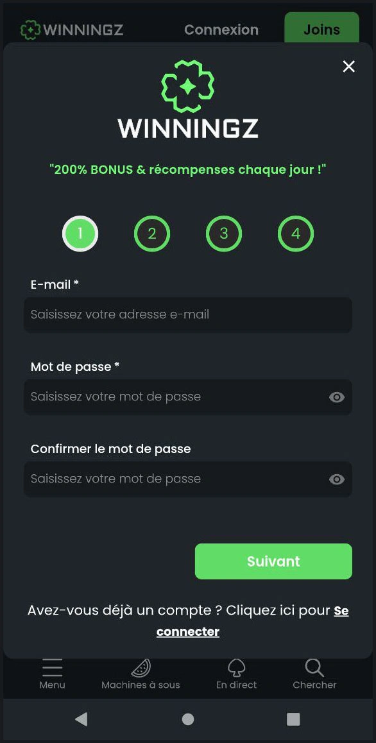Show the confirmation password using eye icon
376x743 pixels.
336,479
